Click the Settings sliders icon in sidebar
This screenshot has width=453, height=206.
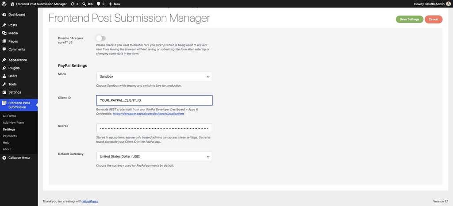4,92
